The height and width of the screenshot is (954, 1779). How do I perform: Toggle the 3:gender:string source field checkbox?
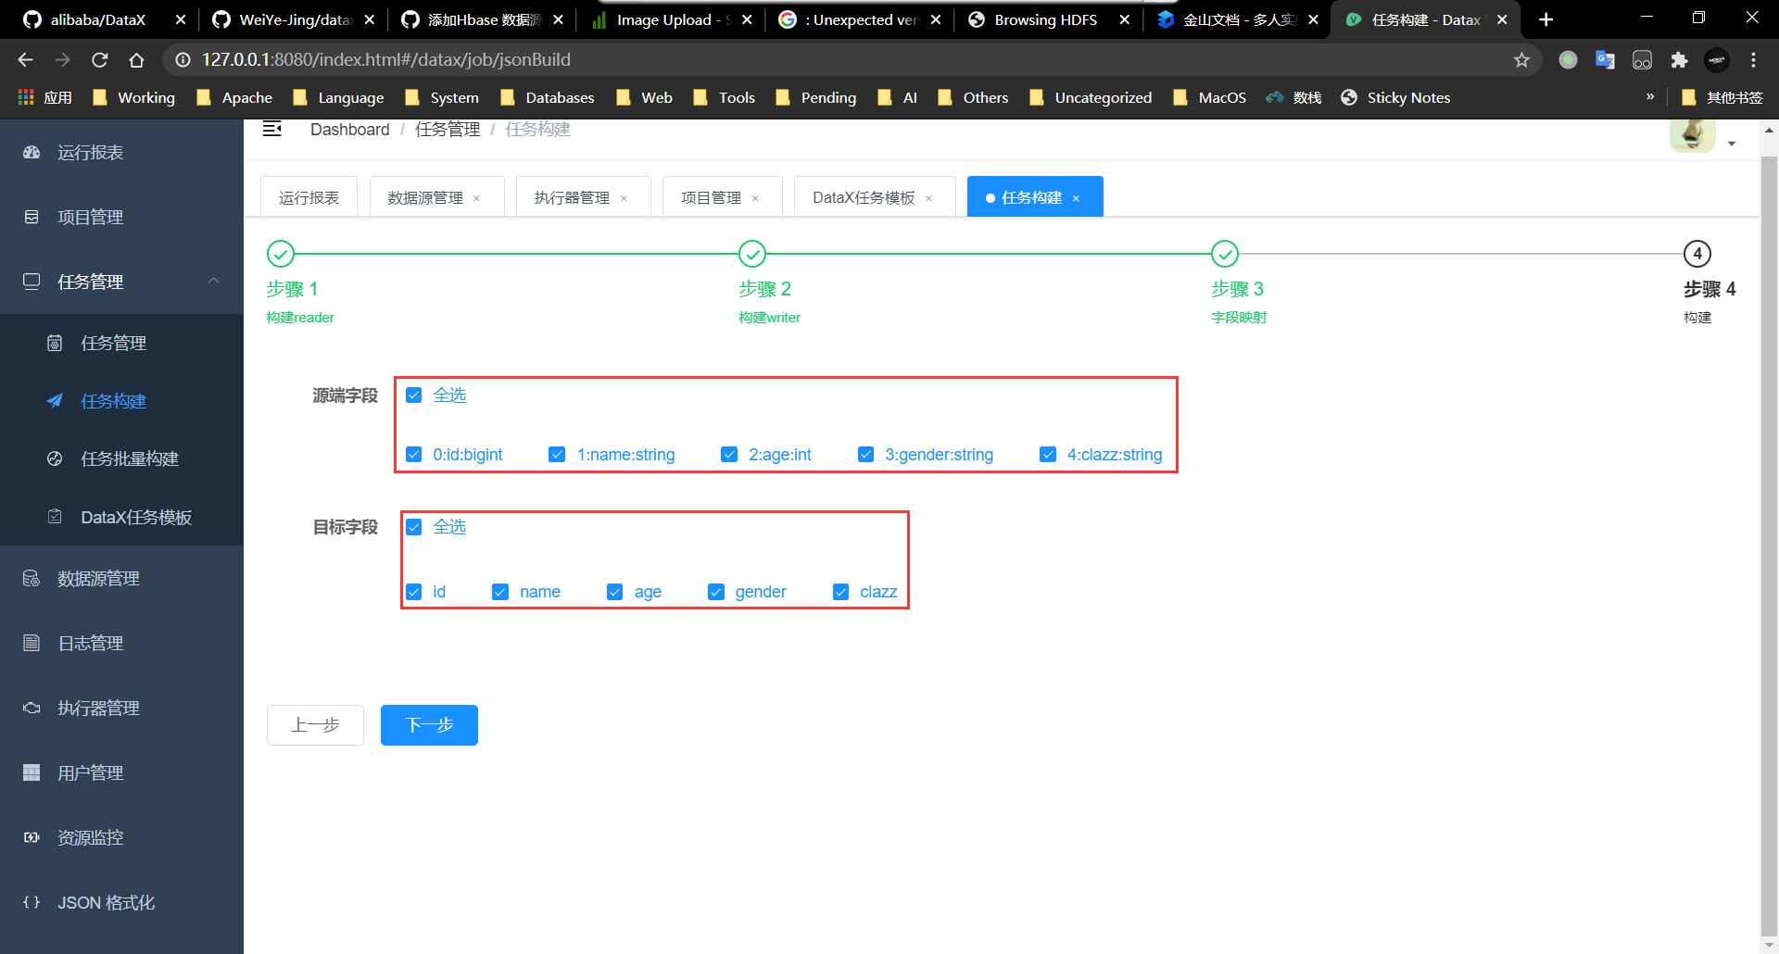point(865,455)
